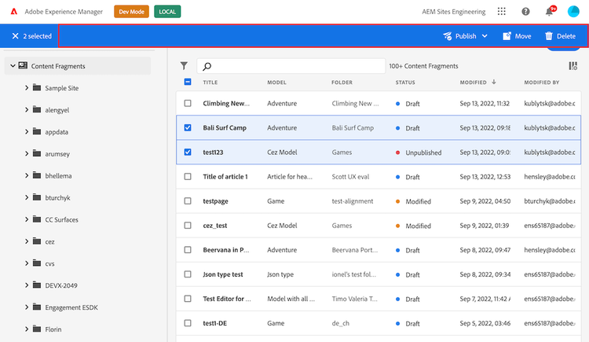Expand the Sample Site folder
The width and height of the screenshot is (589, 342).
27,88
